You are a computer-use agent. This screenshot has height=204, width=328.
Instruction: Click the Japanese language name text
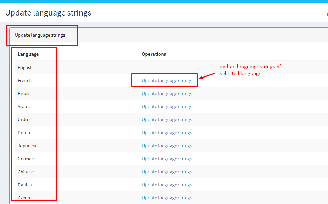point(28,146)
